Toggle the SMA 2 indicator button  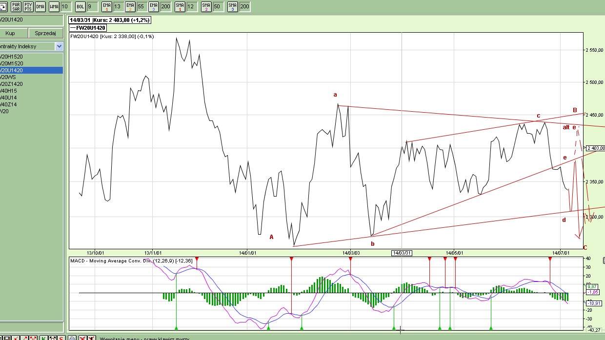[x=206, y=7]
